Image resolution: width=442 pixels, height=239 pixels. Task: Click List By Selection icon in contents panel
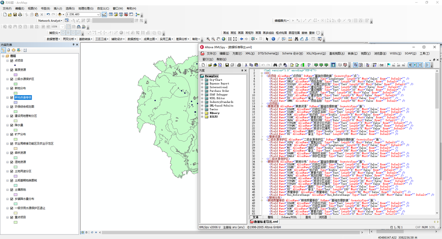(19, 50)
